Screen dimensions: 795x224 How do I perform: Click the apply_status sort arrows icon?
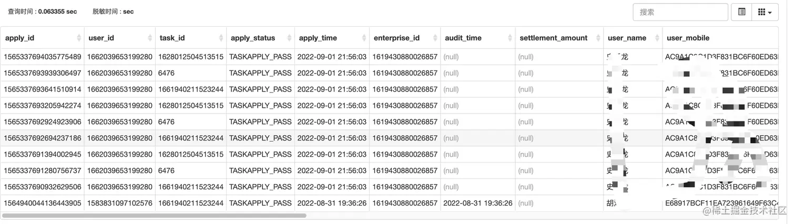pyautogui.click(x=290, y=38)
